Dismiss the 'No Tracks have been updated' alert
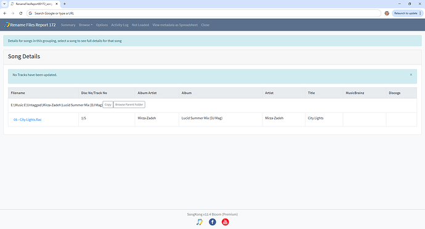This screenshot has height=229, width=425. pos(411,75)
